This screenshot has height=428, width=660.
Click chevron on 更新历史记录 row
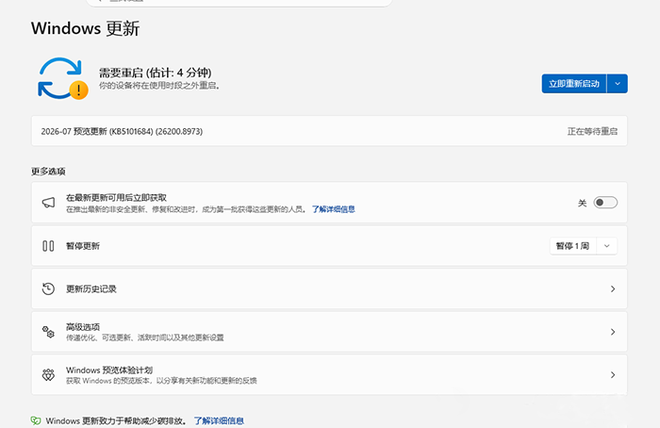[x=613, y=288]
